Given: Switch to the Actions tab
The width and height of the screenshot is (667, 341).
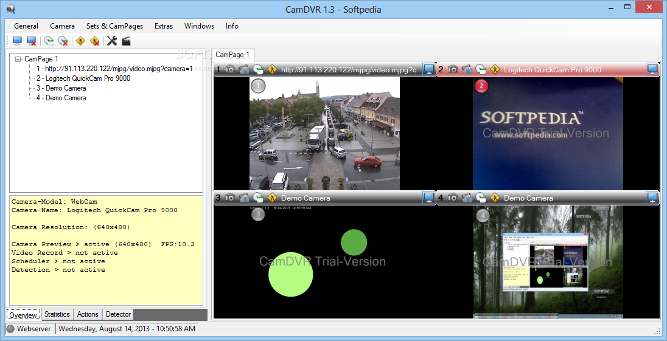Looking at the screenshot, I should 88,314.
